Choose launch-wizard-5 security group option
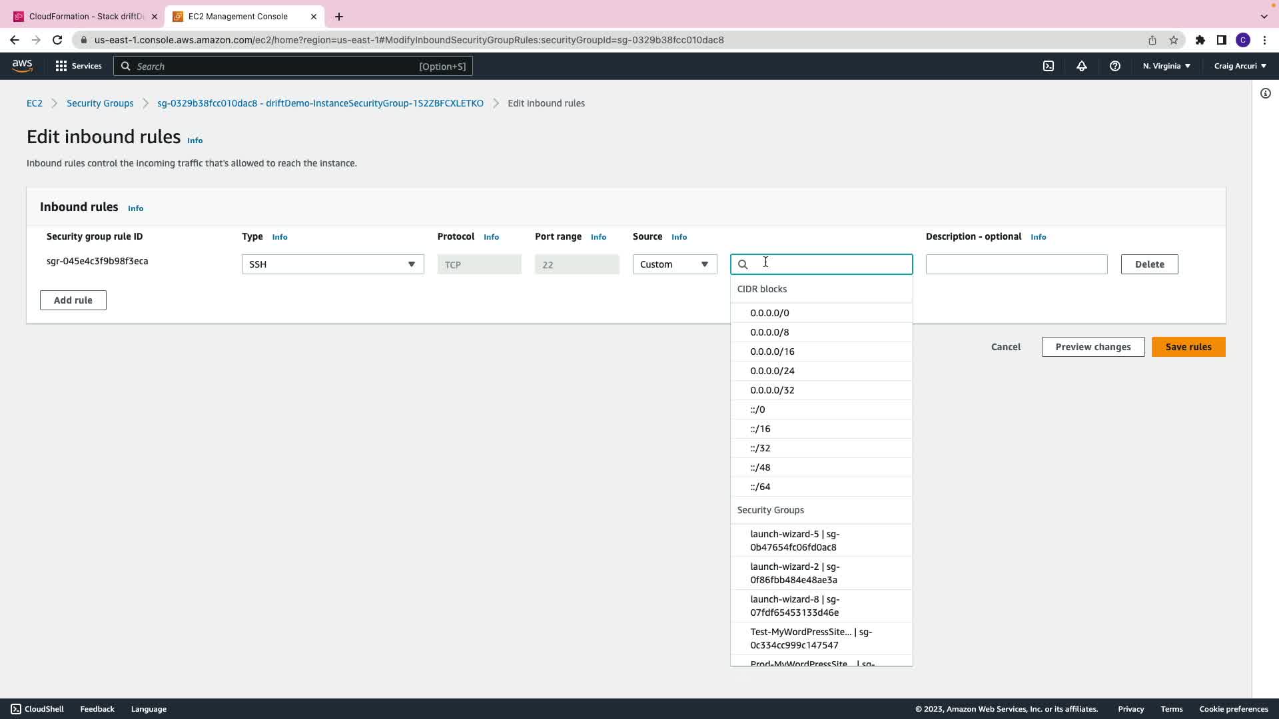 click(795, 541)
